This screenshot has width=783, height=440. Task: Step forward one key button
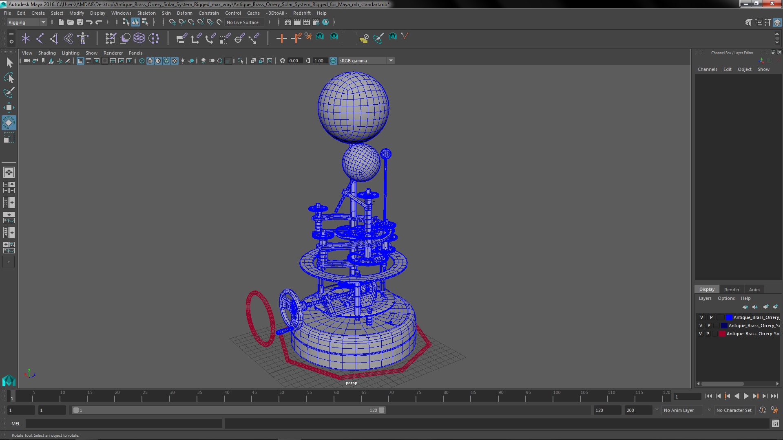755,396
